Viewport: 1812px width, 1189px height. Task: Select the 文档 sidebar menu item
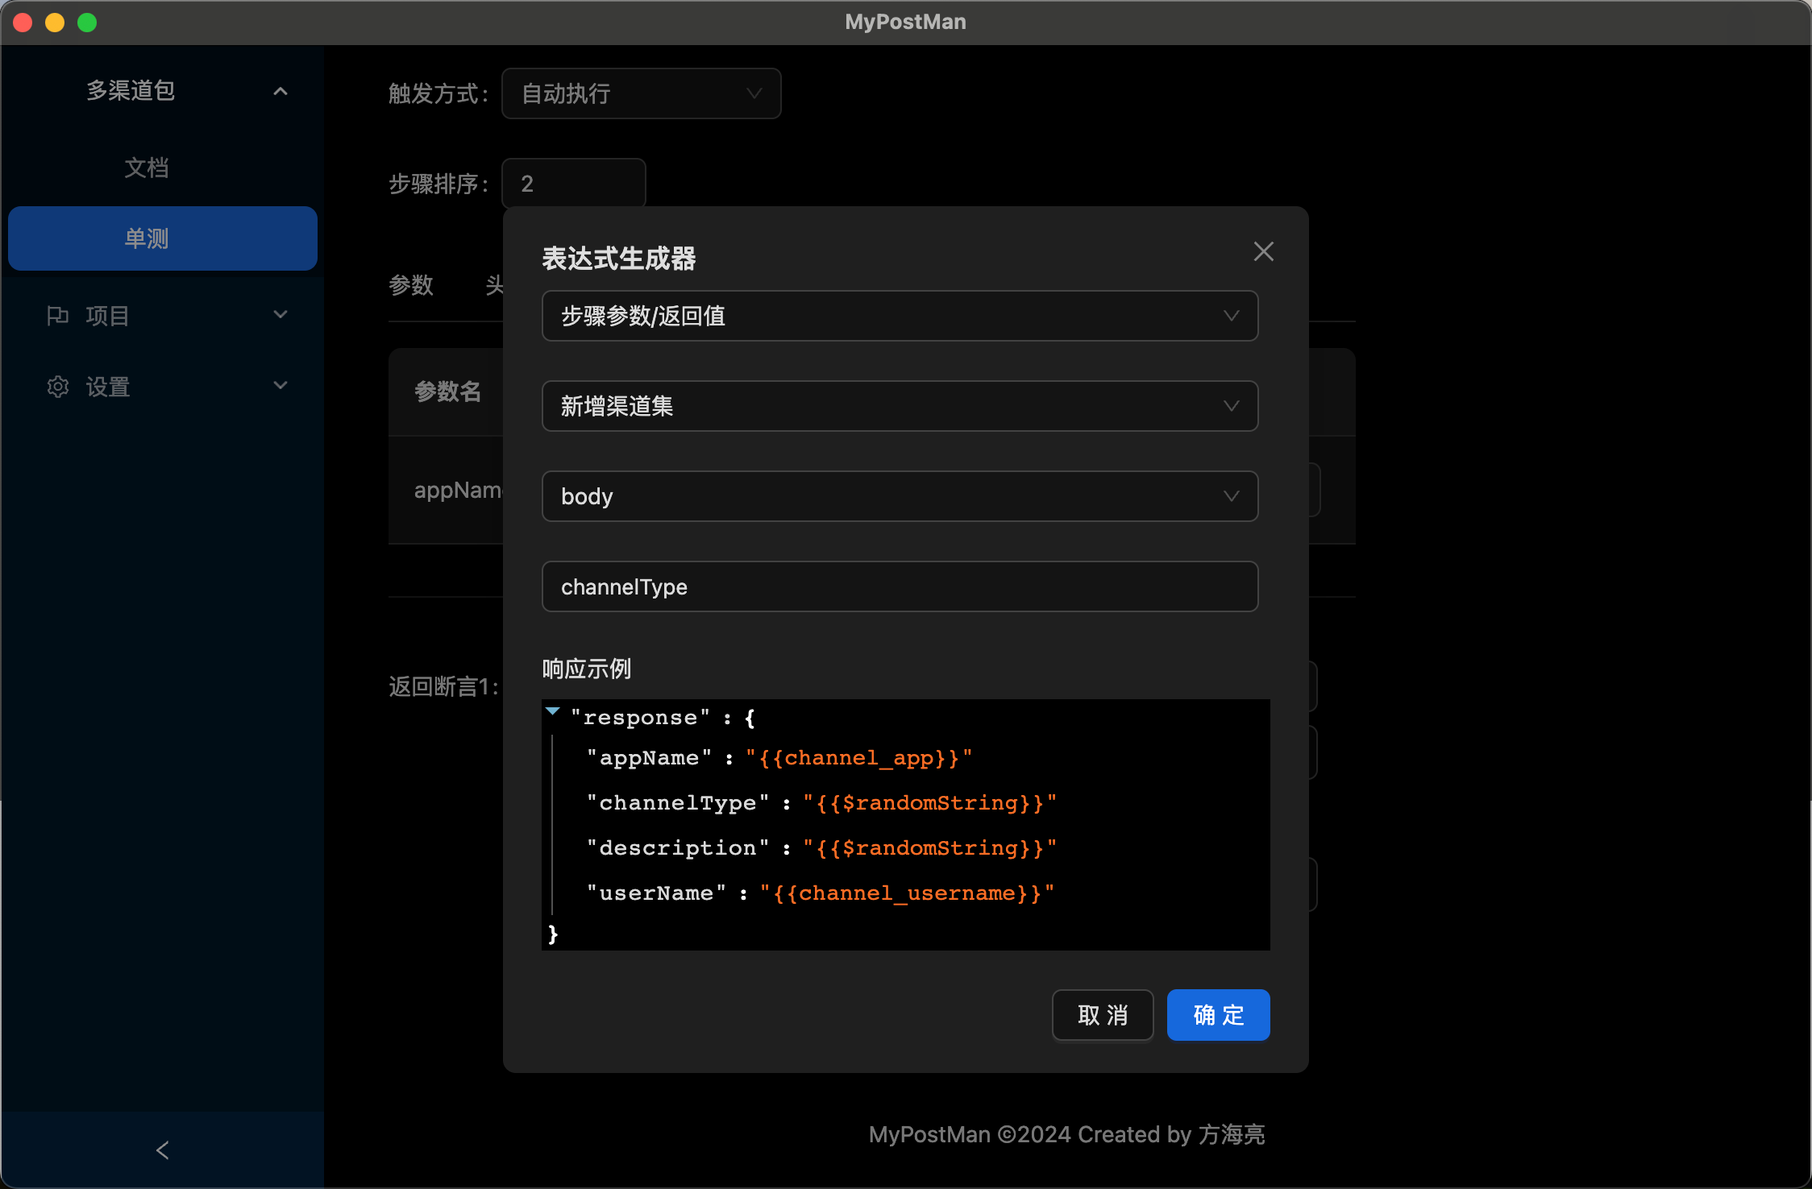coord(147,168)
